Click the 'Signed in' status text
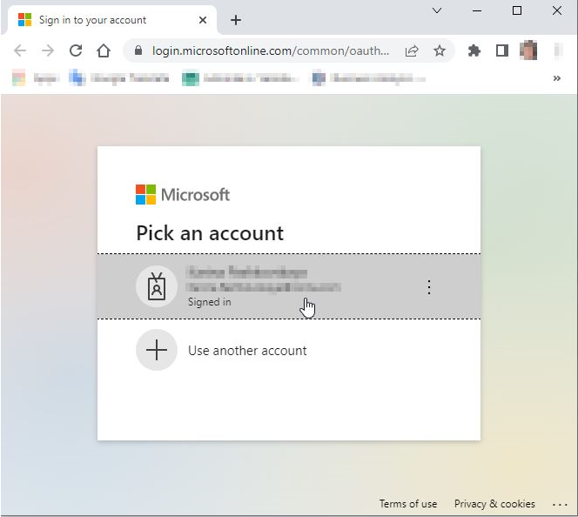Image resolution: width=578 pixels, height=517 pixels. [x=210, y=302]
